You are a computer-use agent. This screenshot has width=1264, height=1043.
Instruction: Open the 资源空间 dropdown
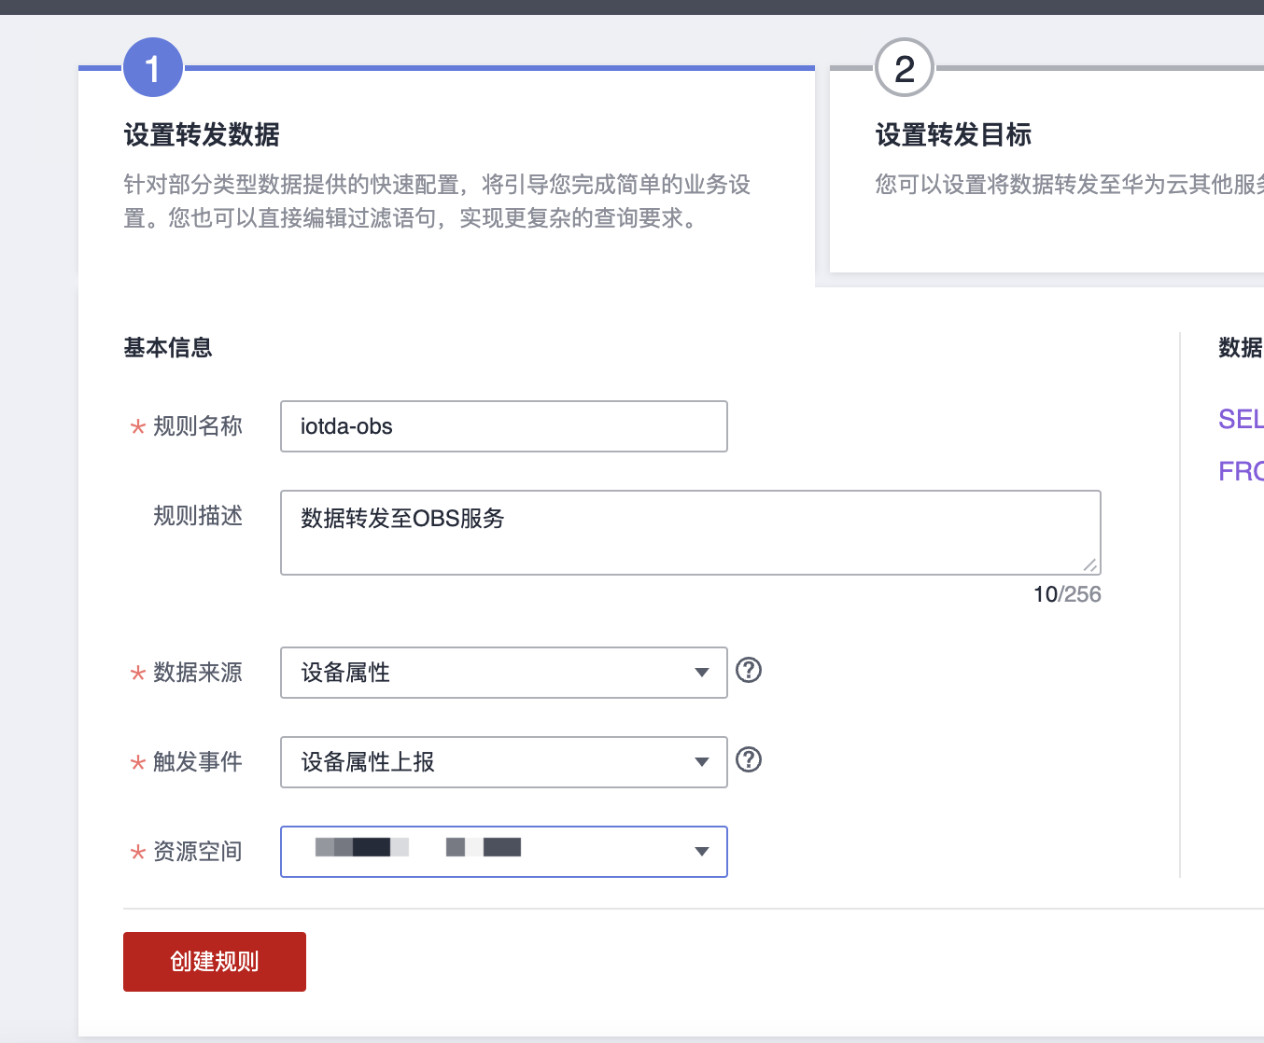point(503,852)
